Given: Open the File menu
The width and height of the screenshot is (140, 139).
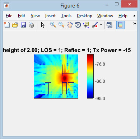Looking at the screenshot, I should (x=9, y=16).
